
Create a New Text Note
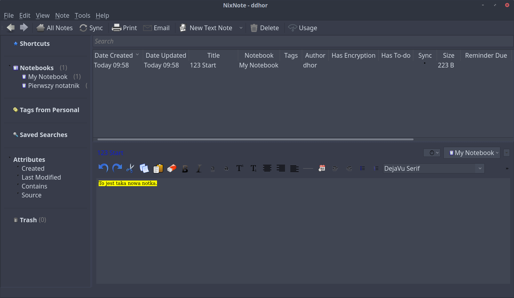pos(206,28)
